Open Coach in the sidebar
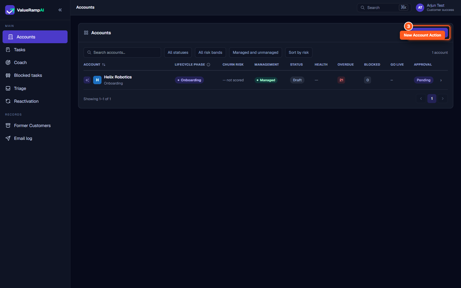 [35, 62]
